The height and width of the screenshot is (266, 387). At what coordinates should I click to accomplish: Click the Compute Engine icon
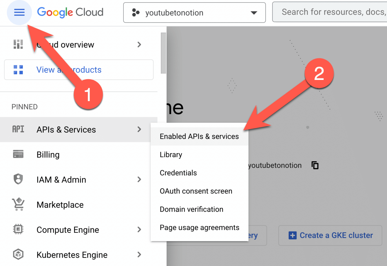point(18,229)
